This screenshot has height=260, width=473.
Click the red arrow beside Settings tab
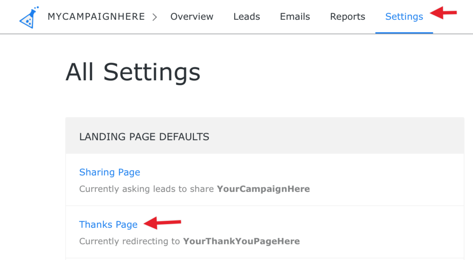[443, 12]
